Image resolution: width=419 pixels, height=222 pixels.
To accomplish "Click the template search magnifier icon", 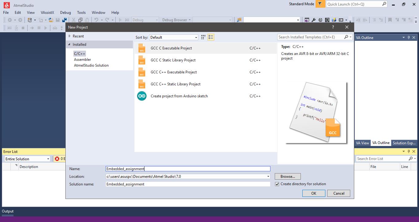I will click(x=346, y=37).
